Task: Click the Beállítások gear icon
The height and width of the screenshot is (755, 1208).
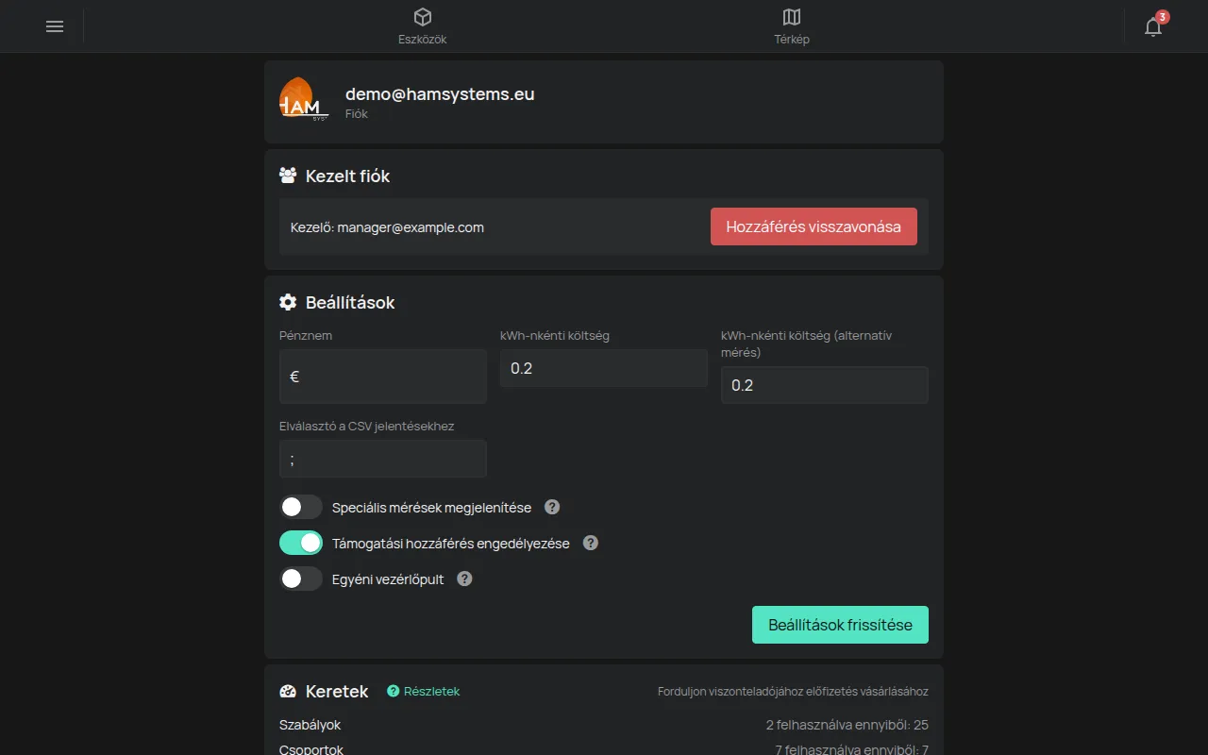Action: point(288,302)
